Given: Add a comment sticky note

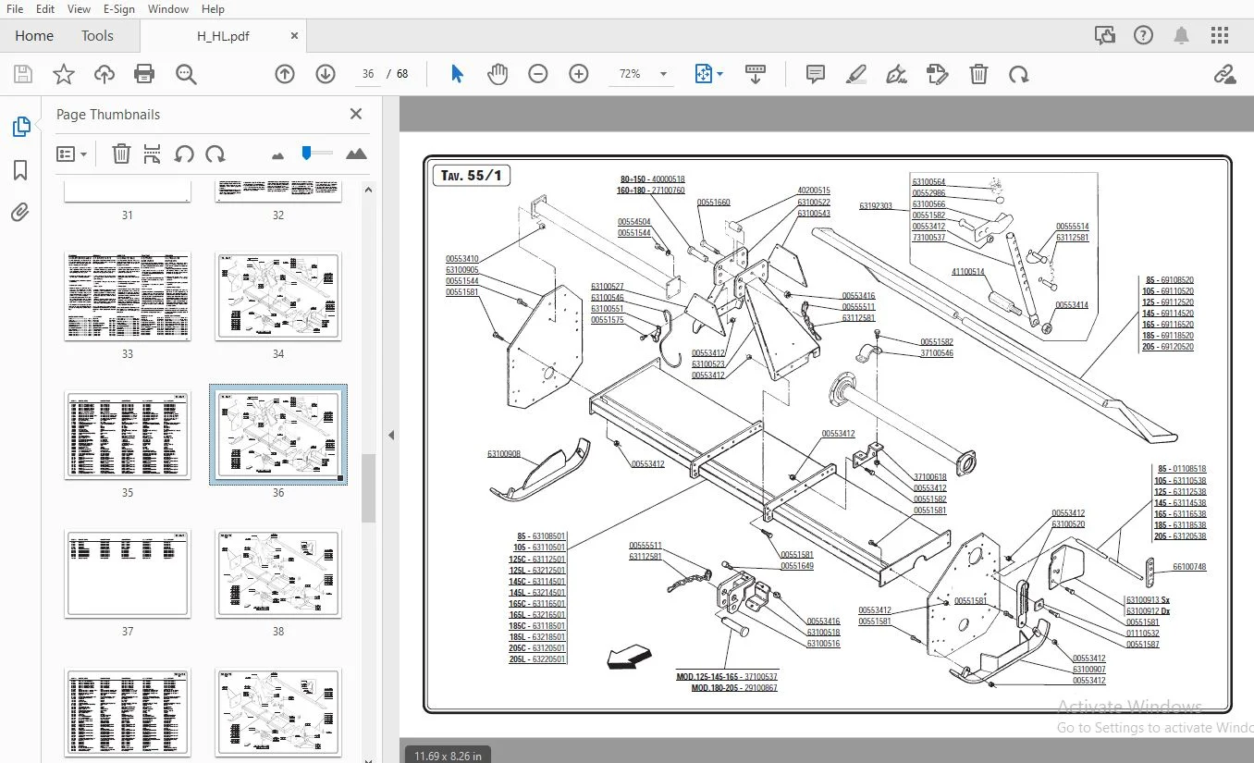Looking at the screenshot, I should pos(816,74).
